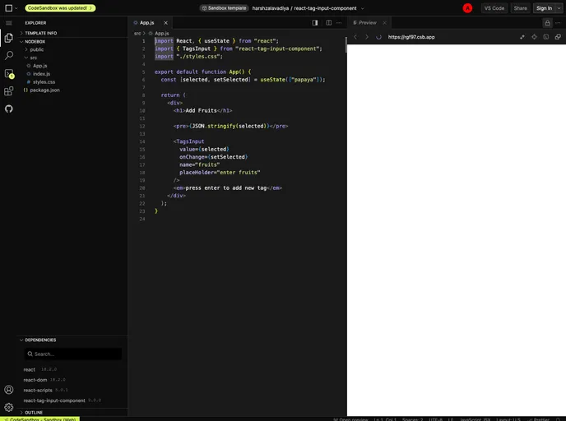
Task: Open the Explorer files view in sidebar
Action: point(9,38)
